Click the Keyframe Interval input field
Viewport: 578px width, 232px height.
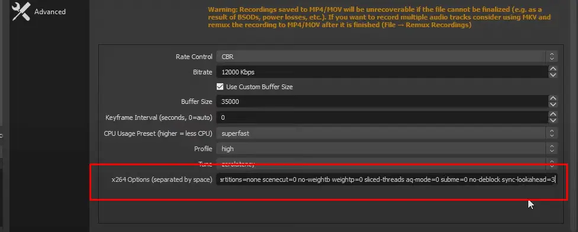(382, 117)
